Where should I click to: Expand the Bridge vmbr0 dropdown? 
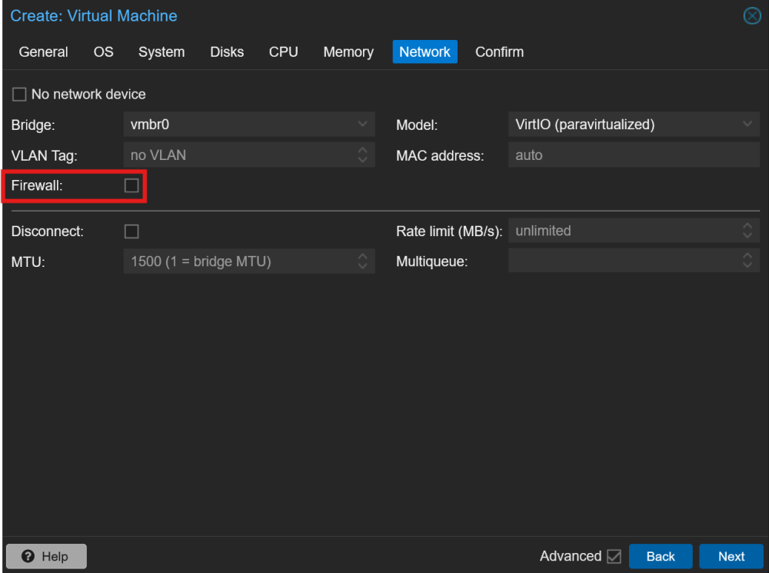tap(362, 124)
